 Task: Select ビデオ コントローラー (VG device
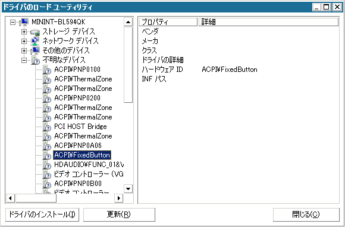(89, 174)
